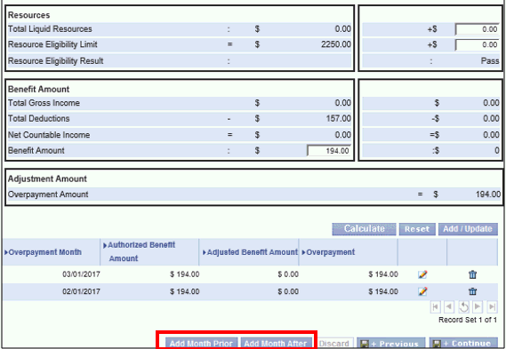Edit the 03/01/2017 overpayment record
The height and width of the screenshot is (349, 506).
coord(422,274)
